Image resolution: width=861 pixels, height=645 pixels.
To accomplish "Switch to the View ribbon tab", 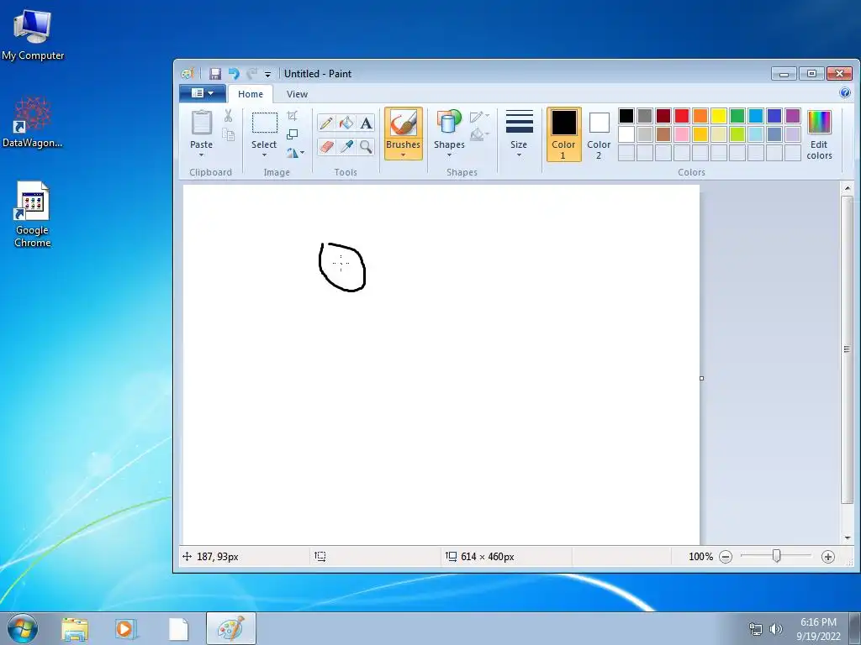I will click(297, 94).
